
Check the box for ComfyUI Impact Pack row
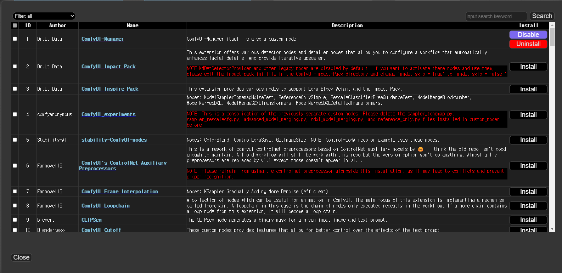pyautogui.click(x=15, y=66)
